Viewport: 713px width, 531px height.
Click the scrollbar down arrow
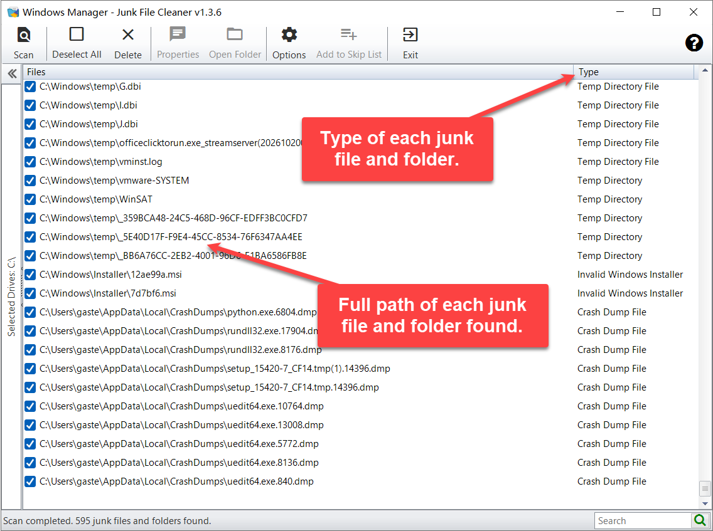click(705, 504)
